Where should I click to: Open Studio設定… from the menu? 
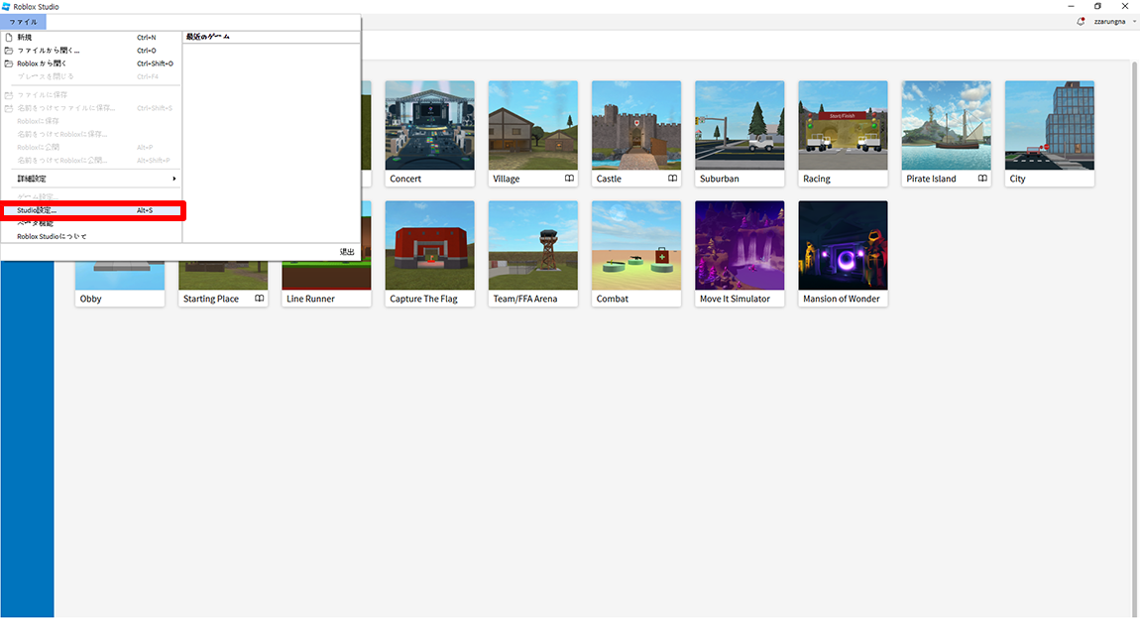pos(91,210)
